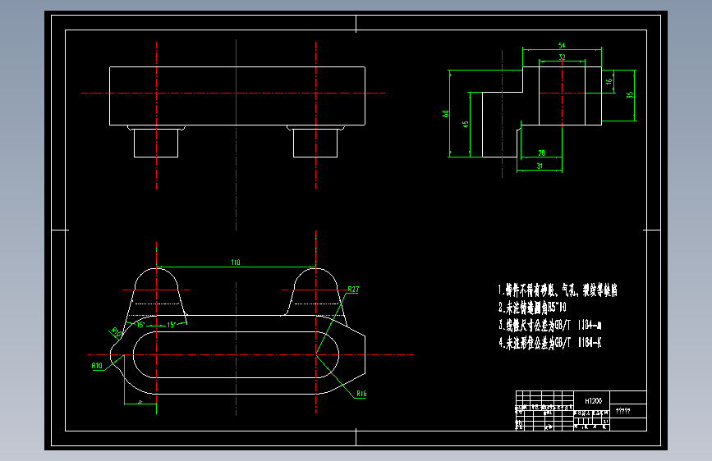The width and height of the screenshot is (712, 461).
Task: Click the R27 radius label
Action: (x=353, y=289)
